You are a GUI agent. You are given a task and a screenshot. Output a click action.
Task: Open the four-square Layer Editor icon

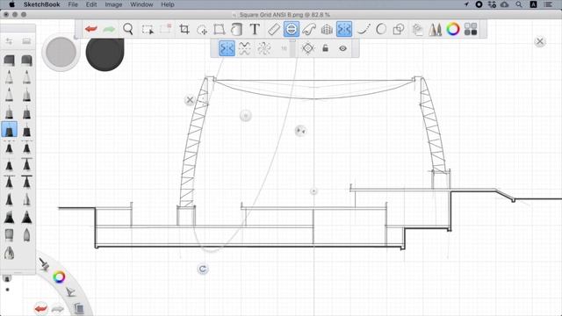click(x=471, y=29)
